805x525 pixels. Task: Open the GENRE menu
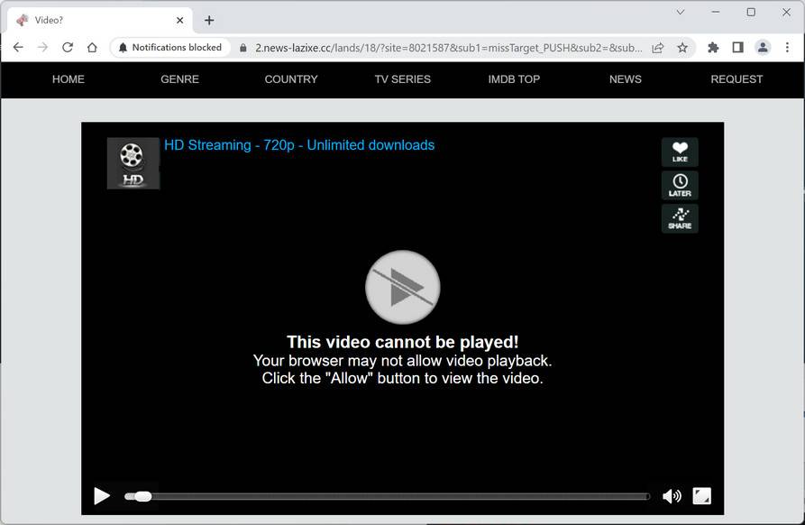pos(179,79)
